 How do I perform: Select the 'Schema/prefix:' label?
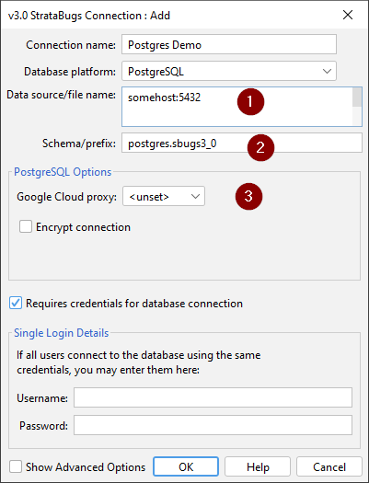(79, 144)
